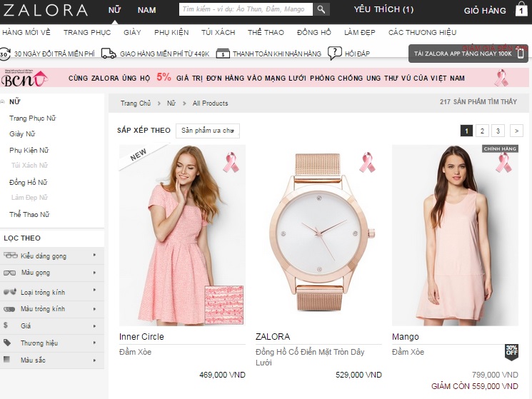Open HÀNG MỚI VỀ menu
Image resolution: width=532 pixels, height=399 pixels.
coord(26,33)
